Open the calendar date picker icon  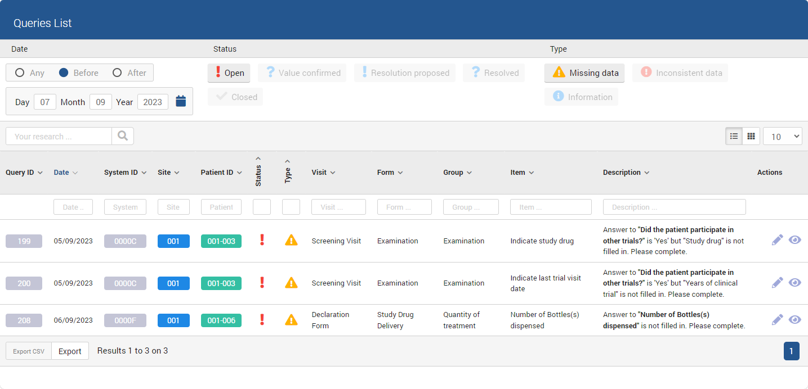(x=181, y=101)
